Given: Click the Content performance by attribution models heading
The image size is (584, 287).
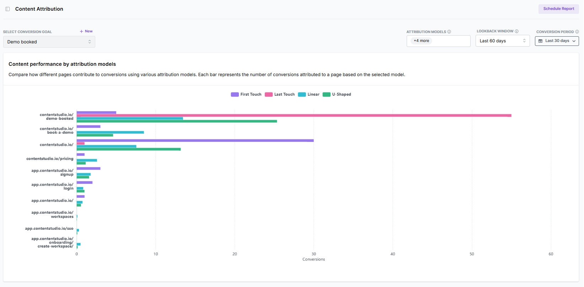Looking at the screenshot, I should coord(62,64).
